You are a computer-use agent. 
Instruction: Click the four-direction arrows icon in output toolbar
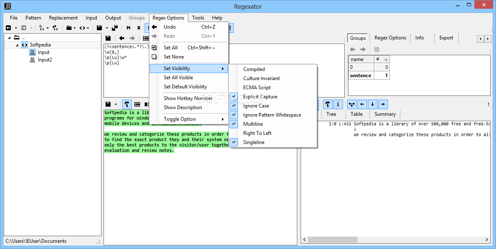352,104
